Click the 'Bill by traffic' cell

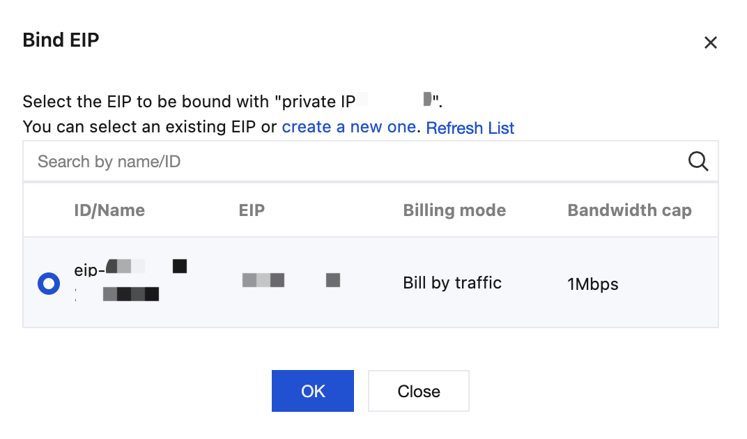point(452,283)
